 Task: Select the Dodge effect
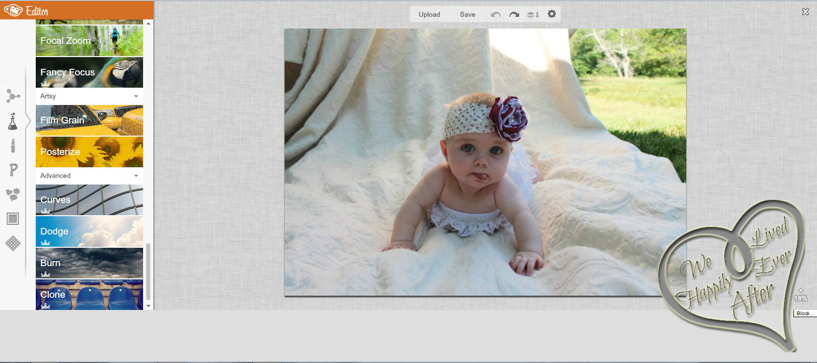[x=89, y=231]
